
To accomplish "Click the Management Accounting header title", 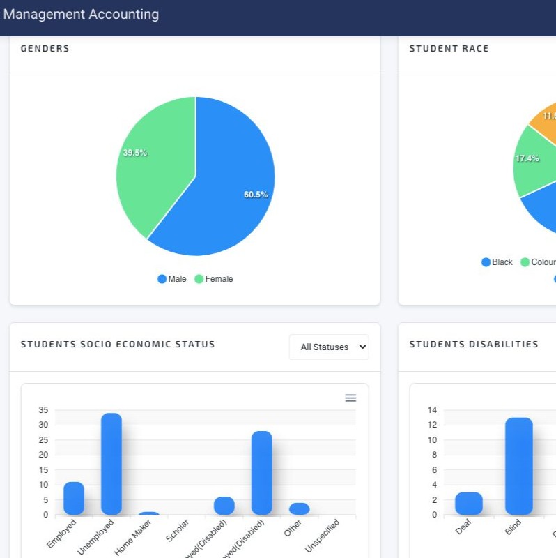I will point(81,14).
